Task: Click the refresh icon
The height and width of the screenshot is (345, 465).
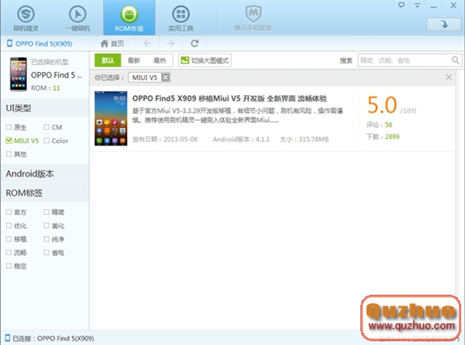Action: coord(195,43)
